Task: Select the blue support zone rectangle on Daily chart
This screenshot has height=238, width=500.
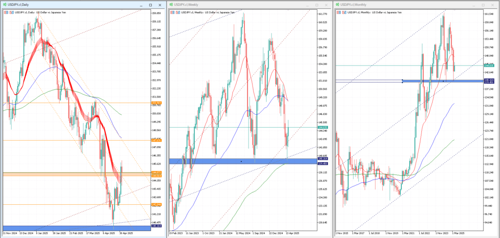Action: [x=77, y=228]
